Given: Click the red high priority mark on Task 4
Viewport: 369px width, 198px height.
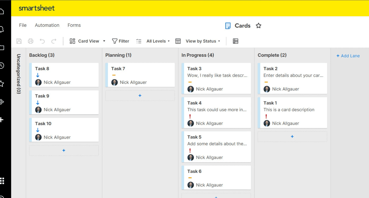Looking at the screenshot, I should click(190, 116).
